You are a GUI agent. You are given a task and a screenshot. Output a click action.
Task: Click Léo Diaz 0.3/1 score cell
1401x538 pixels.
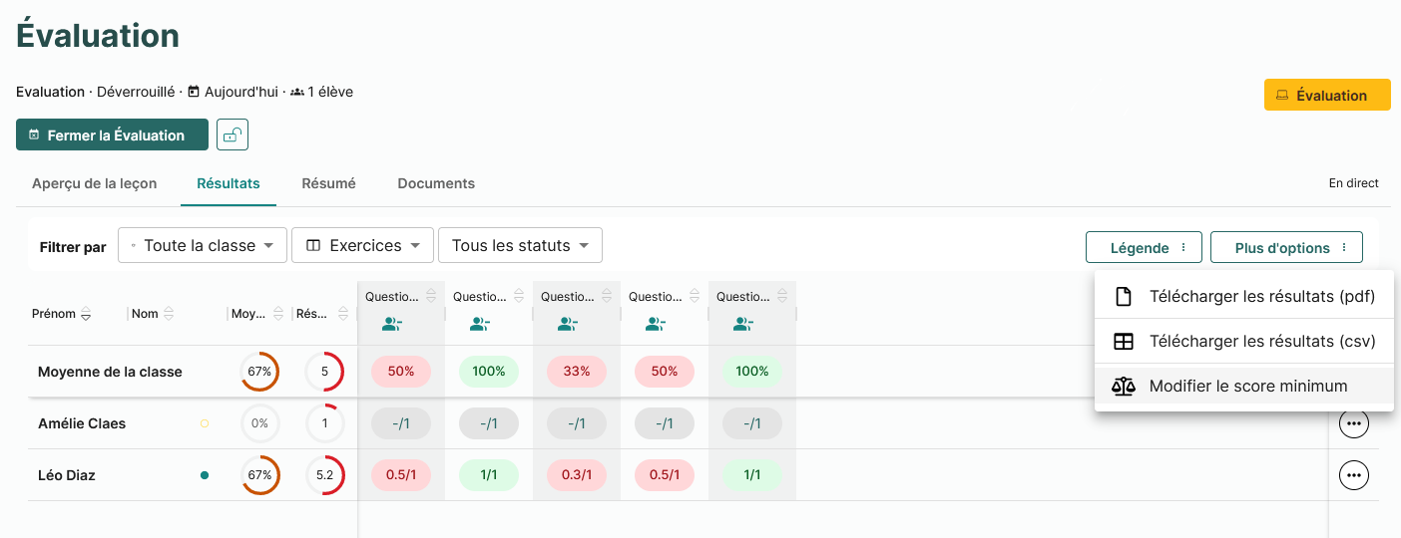577,475
